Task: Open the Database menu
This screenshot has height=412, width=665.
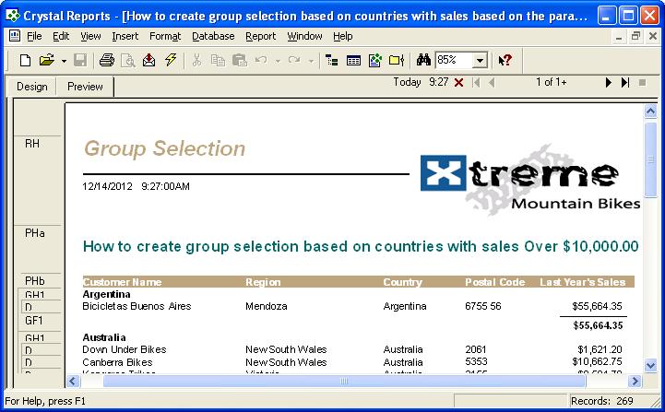Action: pos(213,37)
